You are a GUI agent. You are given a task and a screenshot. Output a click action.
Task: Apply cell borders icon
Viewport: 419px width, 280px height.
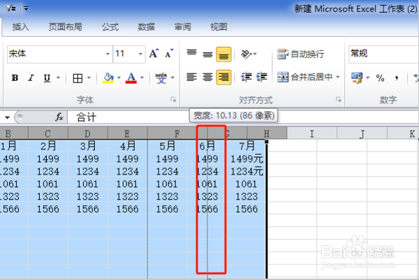coord(78,78)
